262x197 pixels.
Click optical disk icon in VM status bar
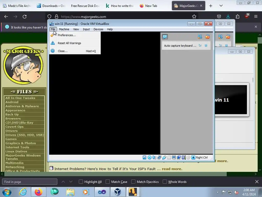pos(149,157)
